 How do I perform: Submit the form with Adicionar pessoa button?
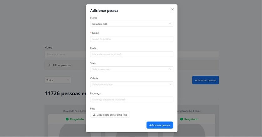(160, 125)
